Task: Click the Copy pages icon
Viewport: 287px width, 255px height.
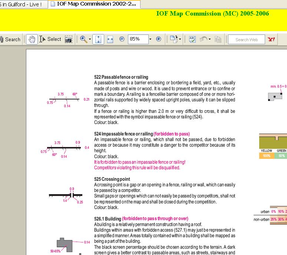Action: [x=218, y=39]
